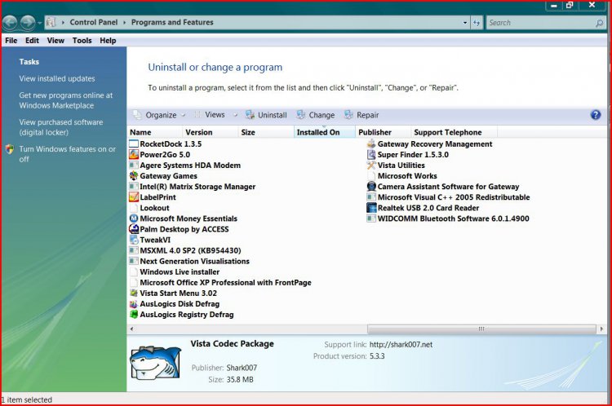Image resolution: width=612 pixels, height=406 pixels.
Task: Open the recent pages arrow beside Forward
Action: pos(40,23)
